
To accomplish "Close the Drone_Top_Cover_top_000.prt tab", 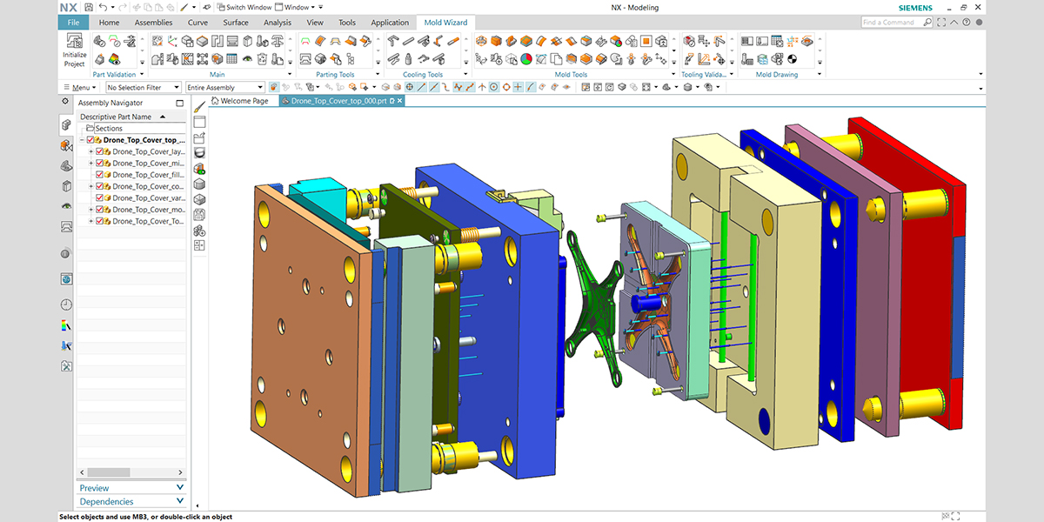I will pos(400,101).
